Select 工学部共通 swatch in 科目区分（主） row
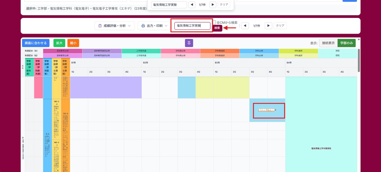 tap(141, 51)
